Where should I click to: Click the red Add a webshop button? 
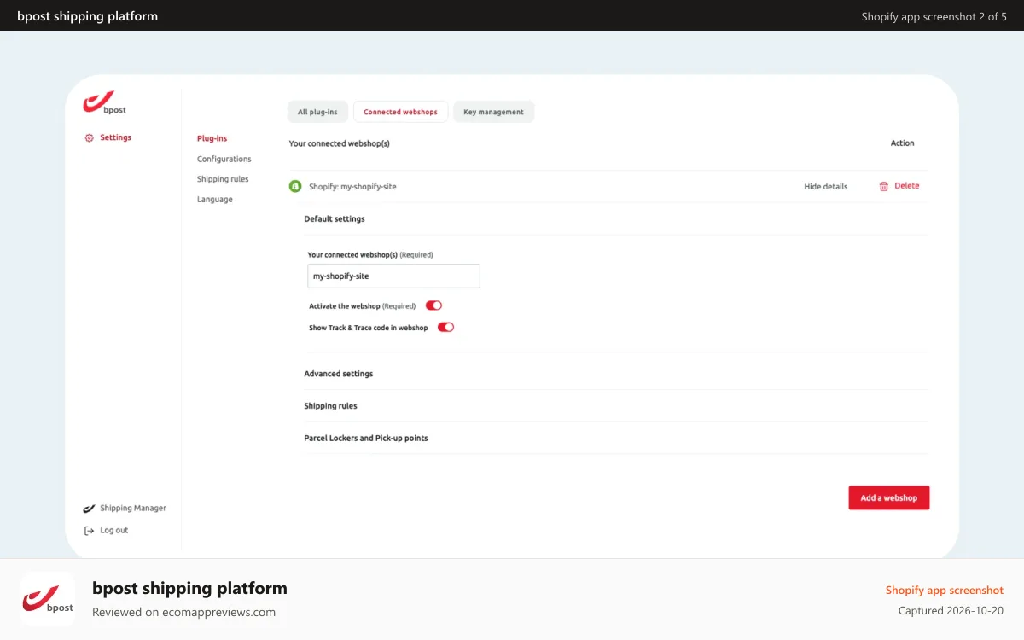pyautogui.click(x=888, y=497)
